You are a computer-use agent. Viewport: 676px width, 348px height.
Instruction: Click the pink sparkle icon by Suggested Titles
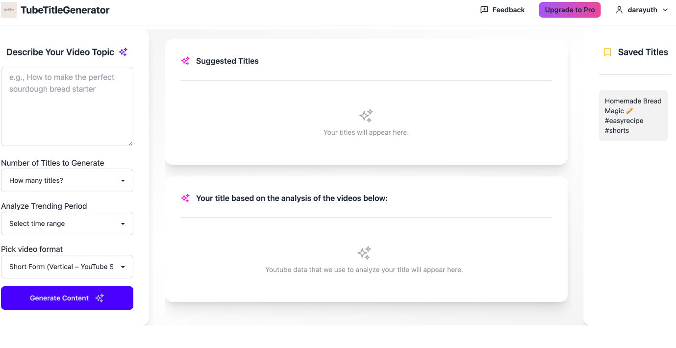[x=185, y=61]
